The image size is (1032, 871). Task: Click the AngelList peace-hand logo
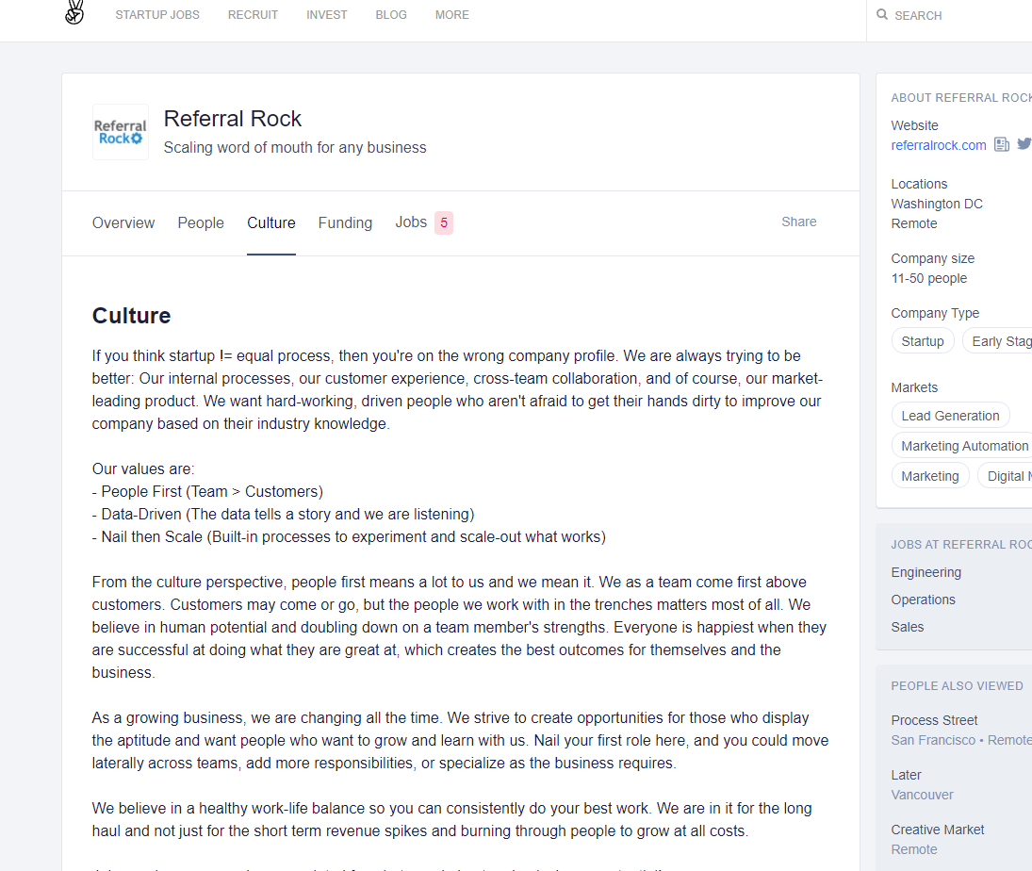(x=74, y=12)
